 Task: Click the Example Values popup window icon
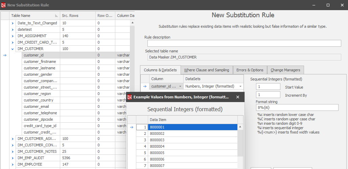[x=130, y=97]
